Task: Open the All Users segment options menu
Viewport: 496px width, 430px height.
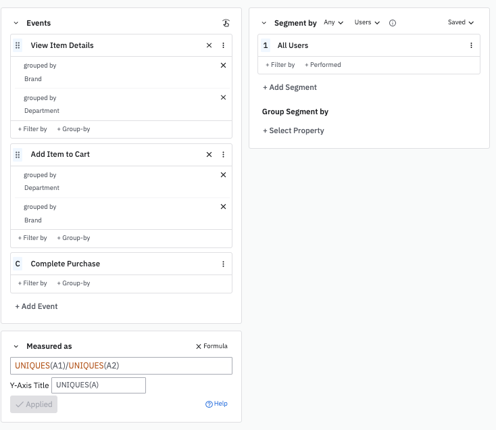Action: (x=471, y=45)
